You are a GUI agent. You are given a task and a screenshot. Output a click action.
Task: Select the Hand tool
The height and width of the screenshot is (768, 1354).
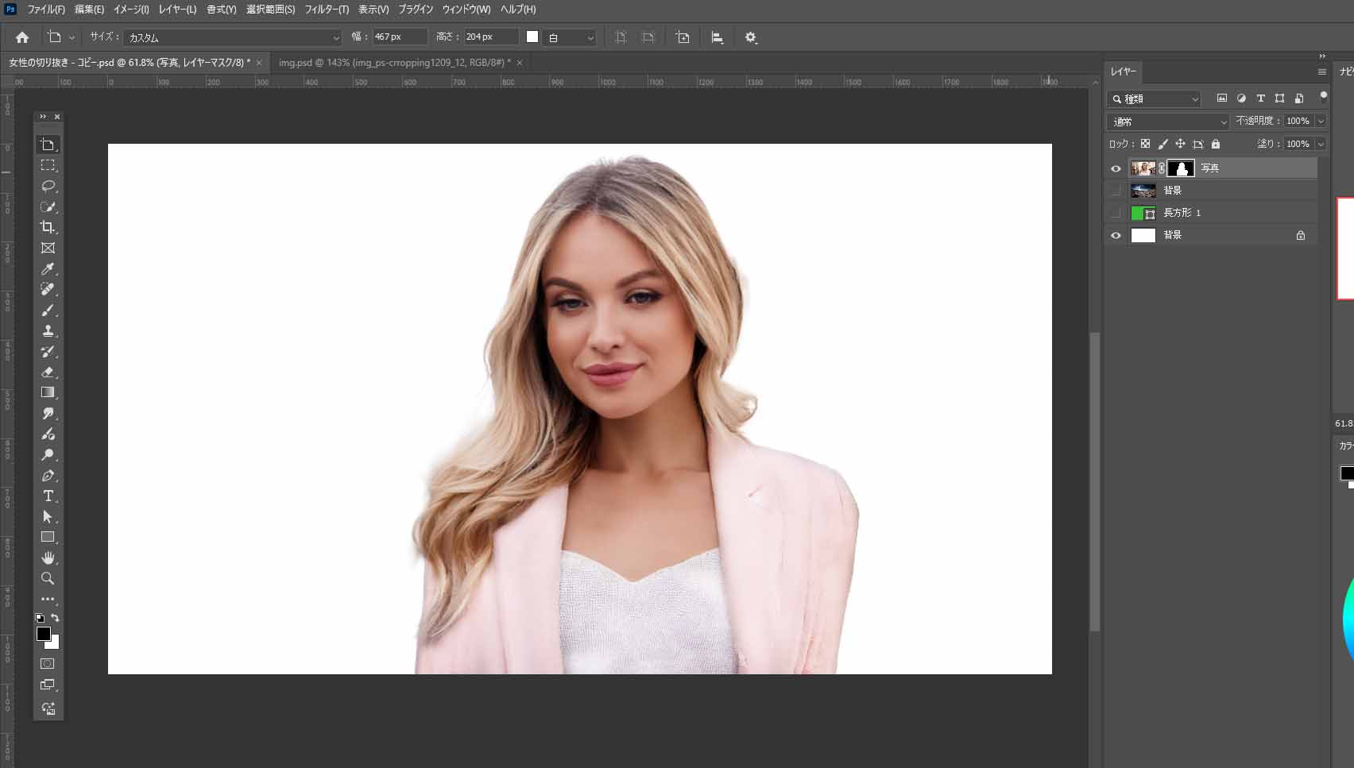point(48,558)
